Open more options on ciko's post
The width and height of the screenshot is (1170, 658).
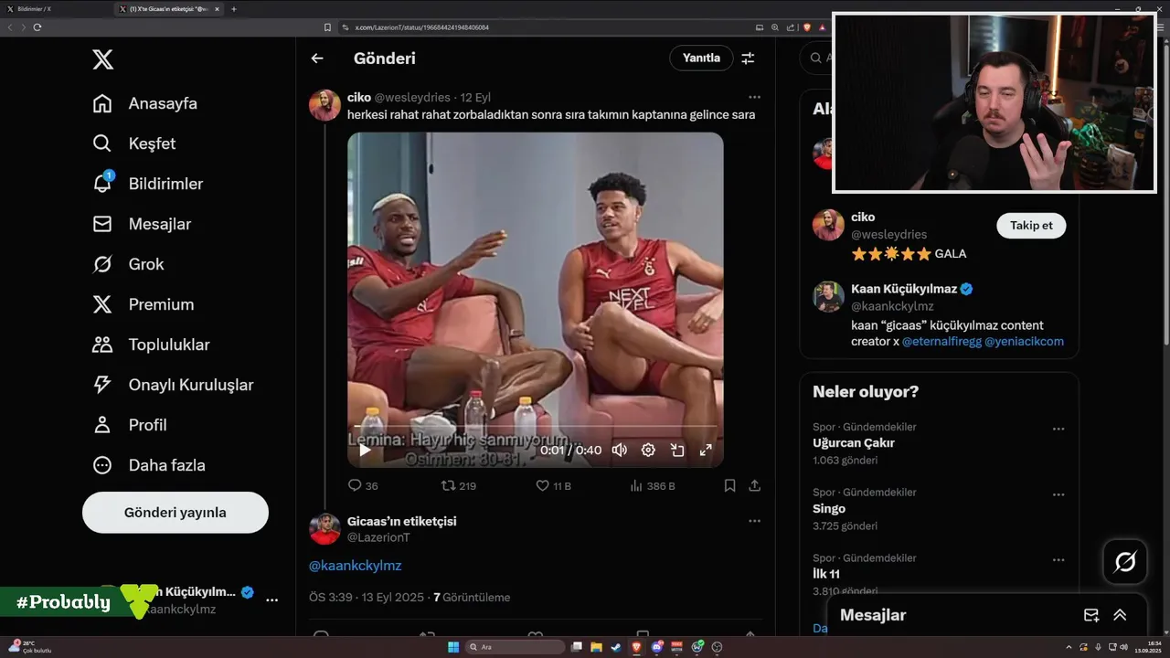pos(754,97)
